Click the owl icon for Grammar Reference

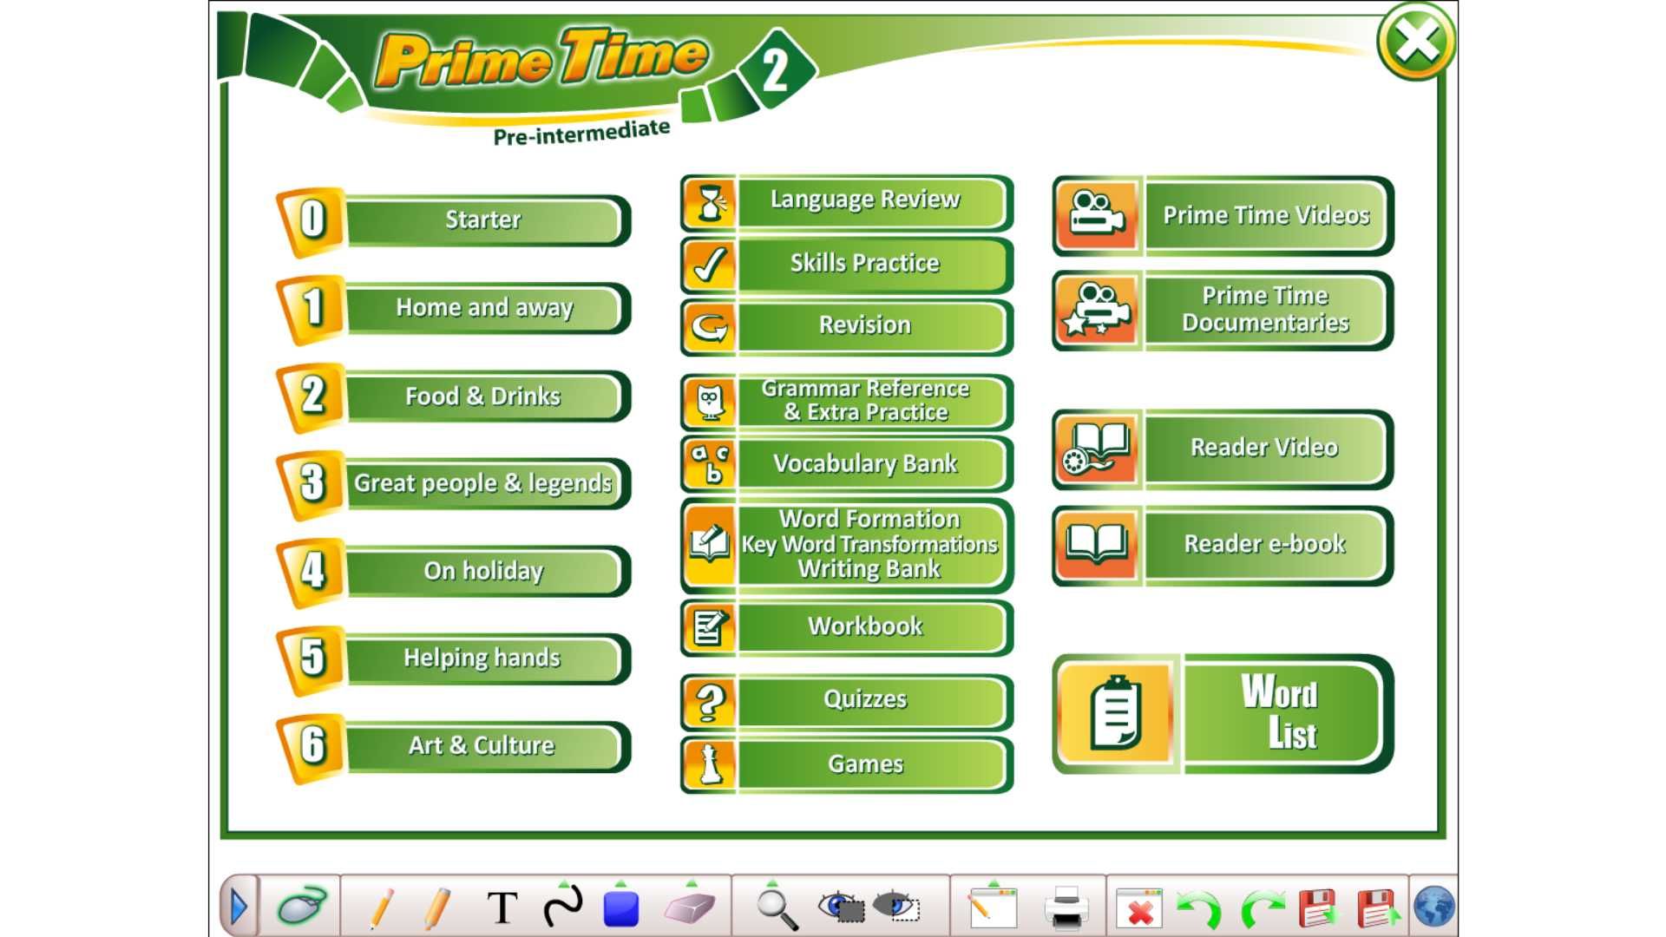point(710,403)
